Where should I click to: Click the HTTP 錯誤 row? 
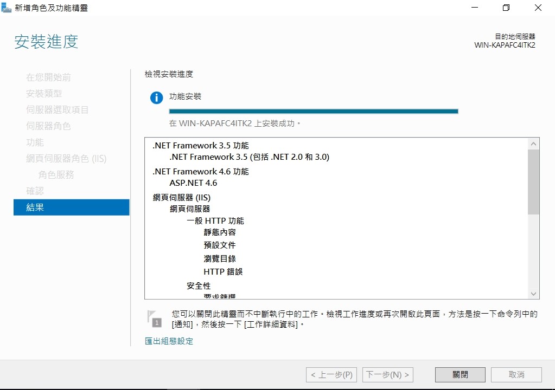coord(223,272)
